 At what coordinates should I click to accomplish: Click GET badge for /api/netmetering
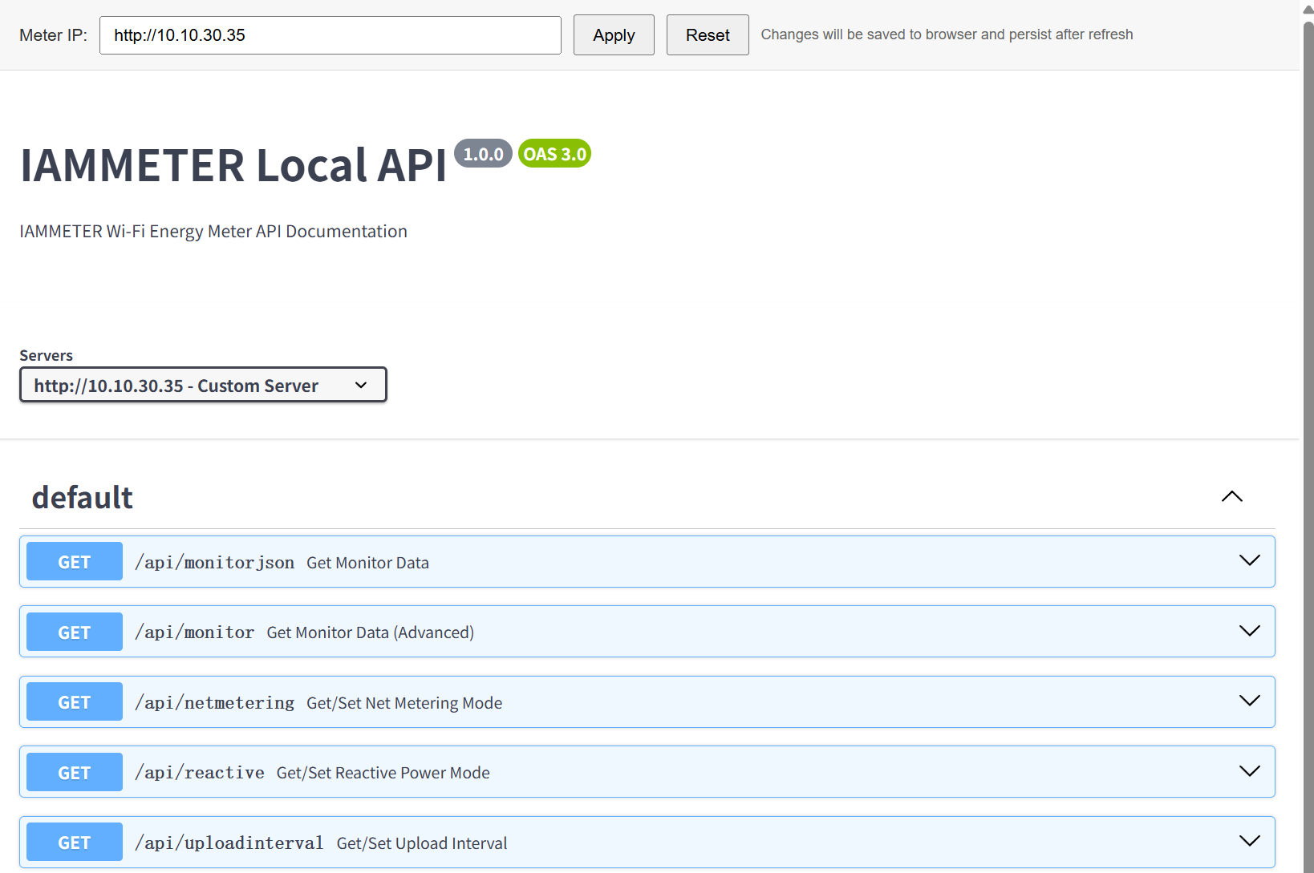coord(75,702)
